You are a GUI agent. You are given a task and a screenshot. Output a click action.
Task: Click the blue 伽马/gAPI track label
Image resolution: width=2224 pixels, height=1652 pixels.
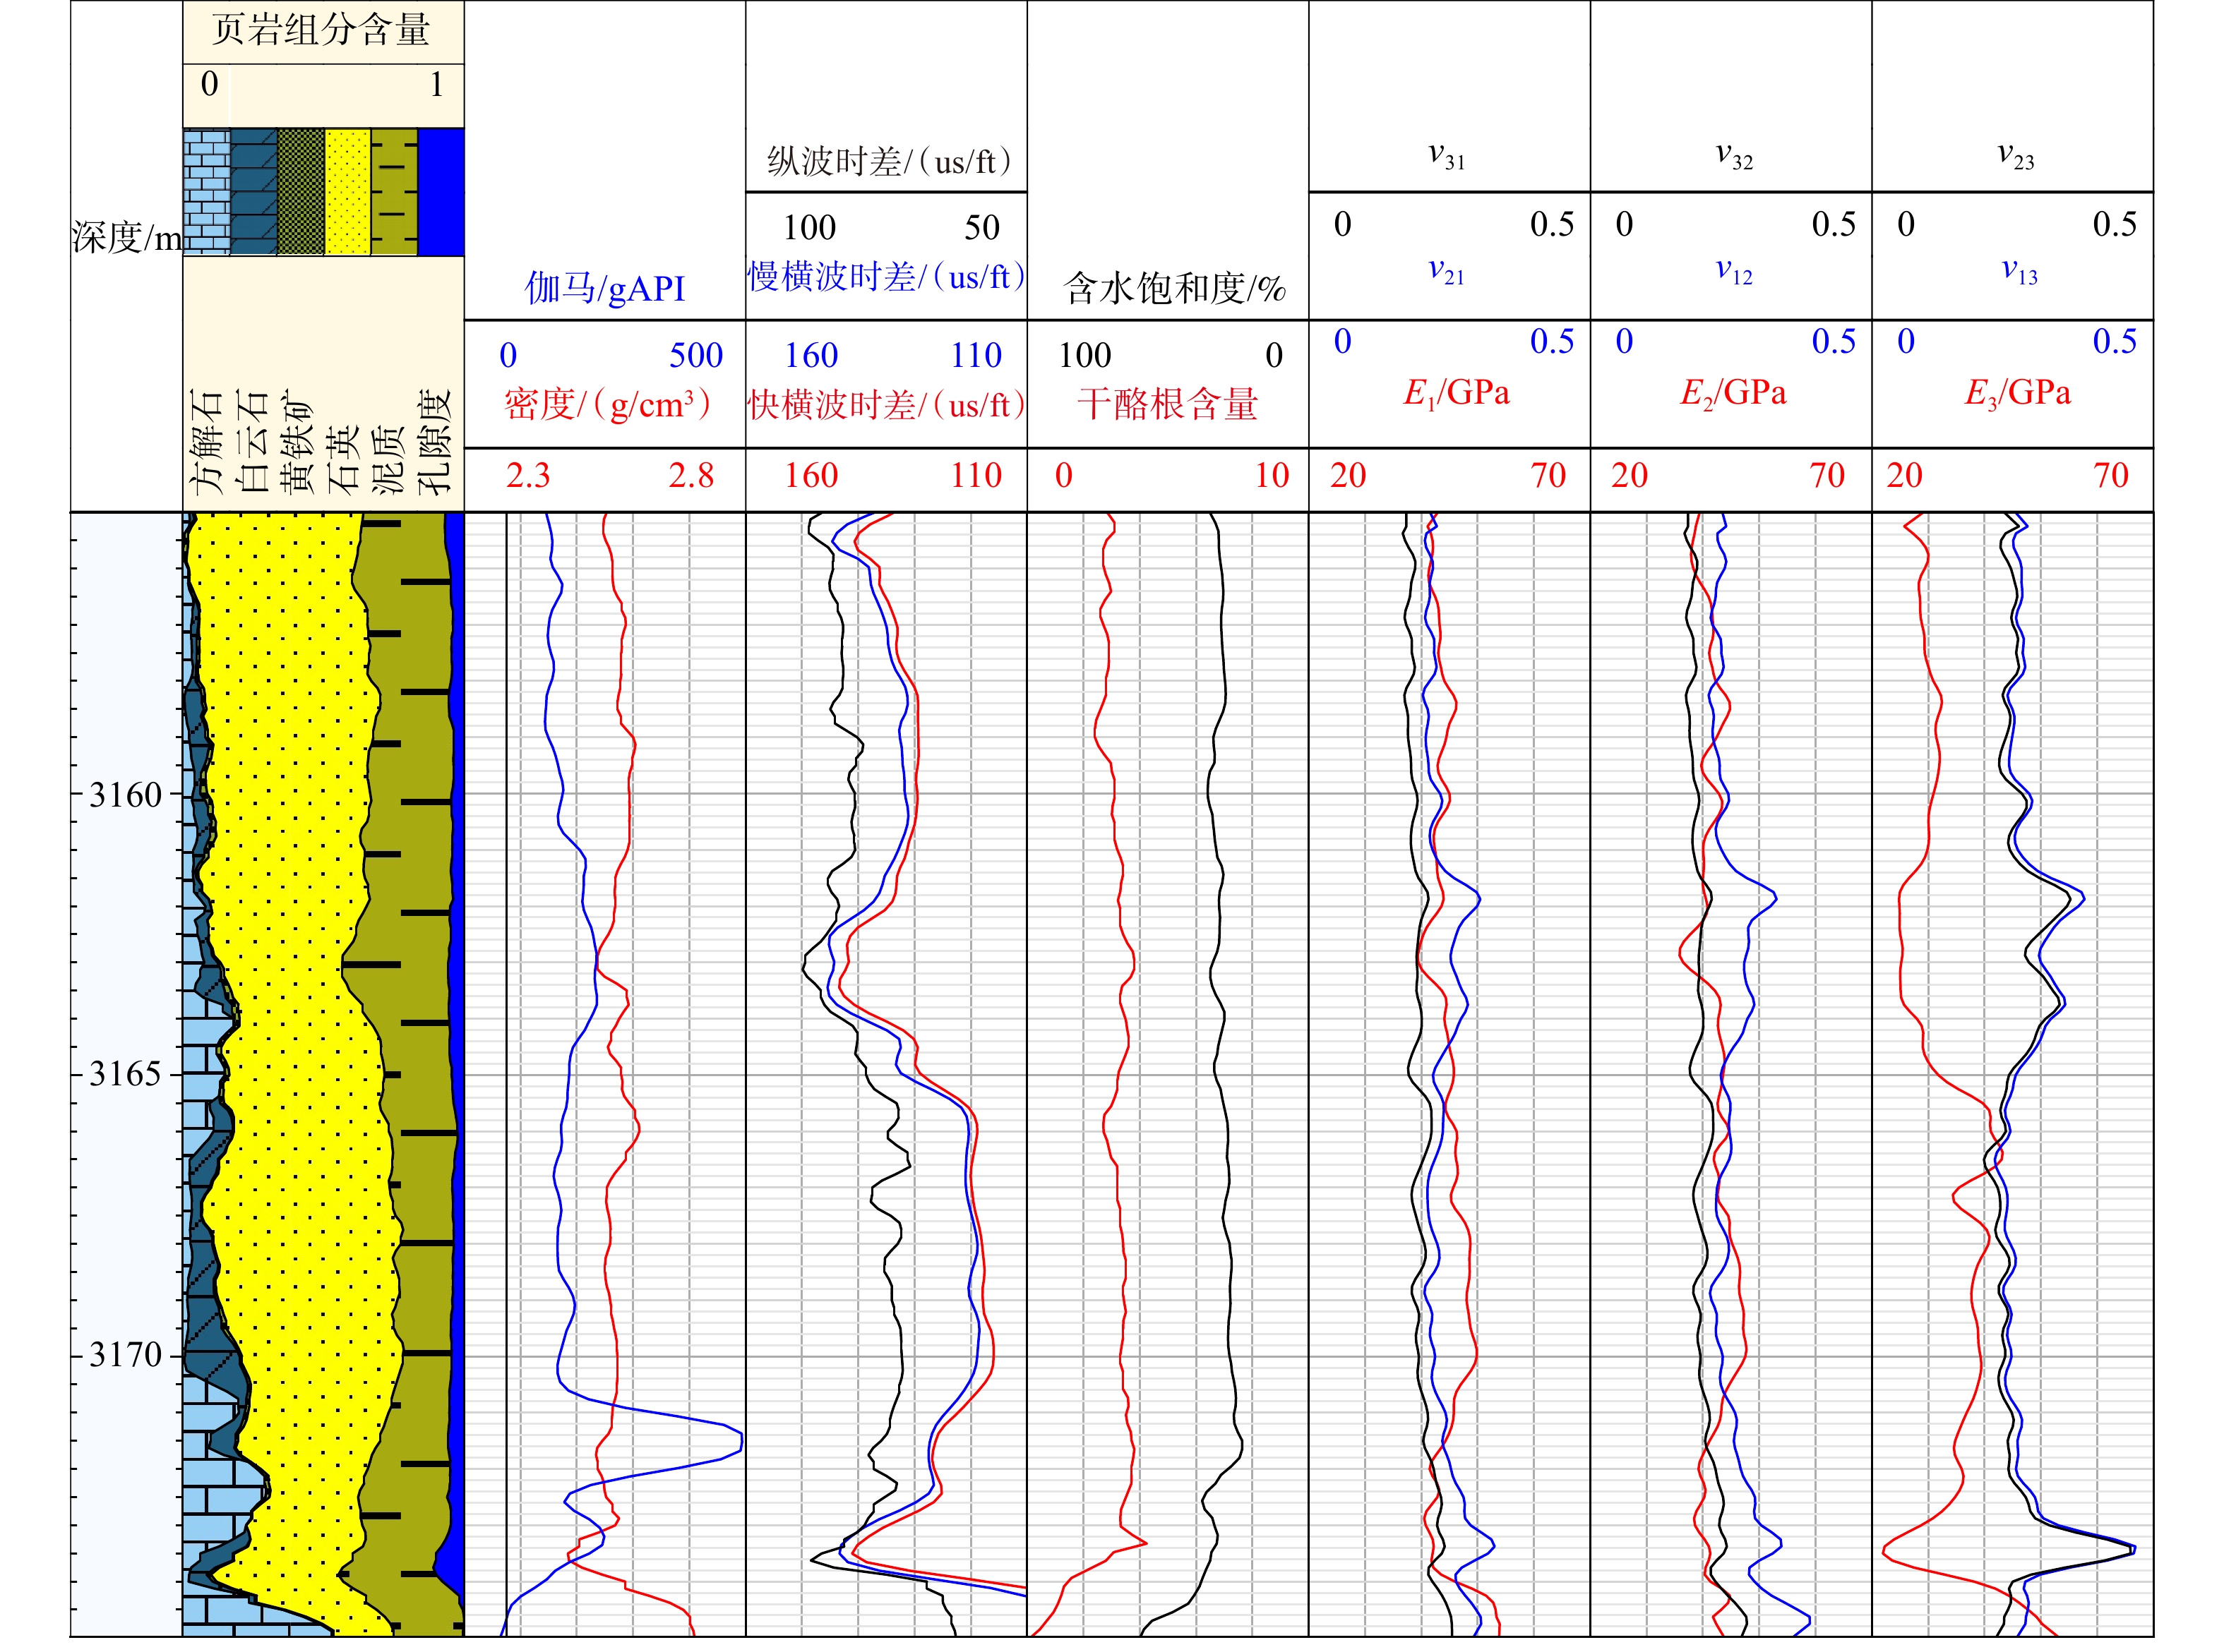coord(604,288)
